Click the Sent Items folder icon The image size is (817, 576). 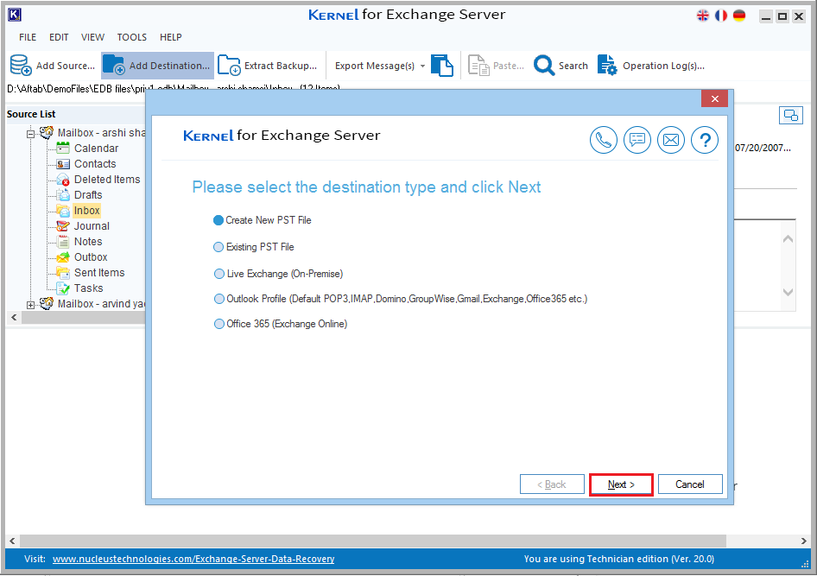pyautogui.click(x=63, y=272)
